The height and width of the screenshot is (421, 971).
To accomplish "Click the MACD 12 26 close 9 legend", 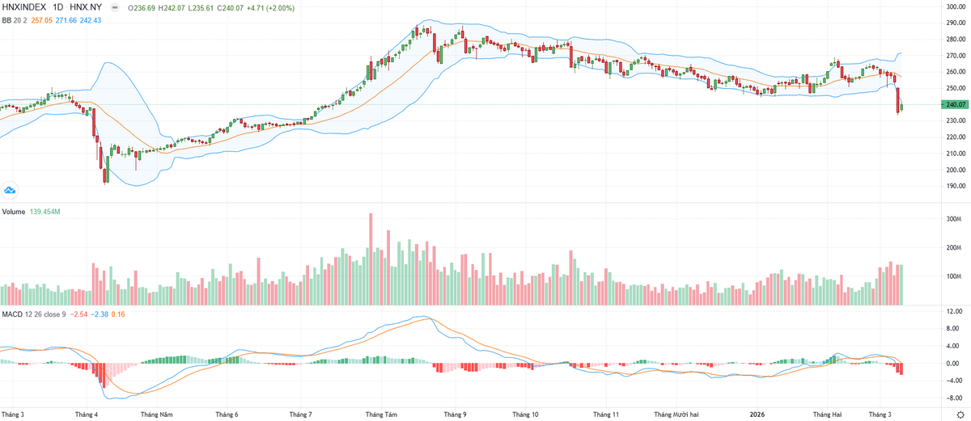I will click(32, 313).
